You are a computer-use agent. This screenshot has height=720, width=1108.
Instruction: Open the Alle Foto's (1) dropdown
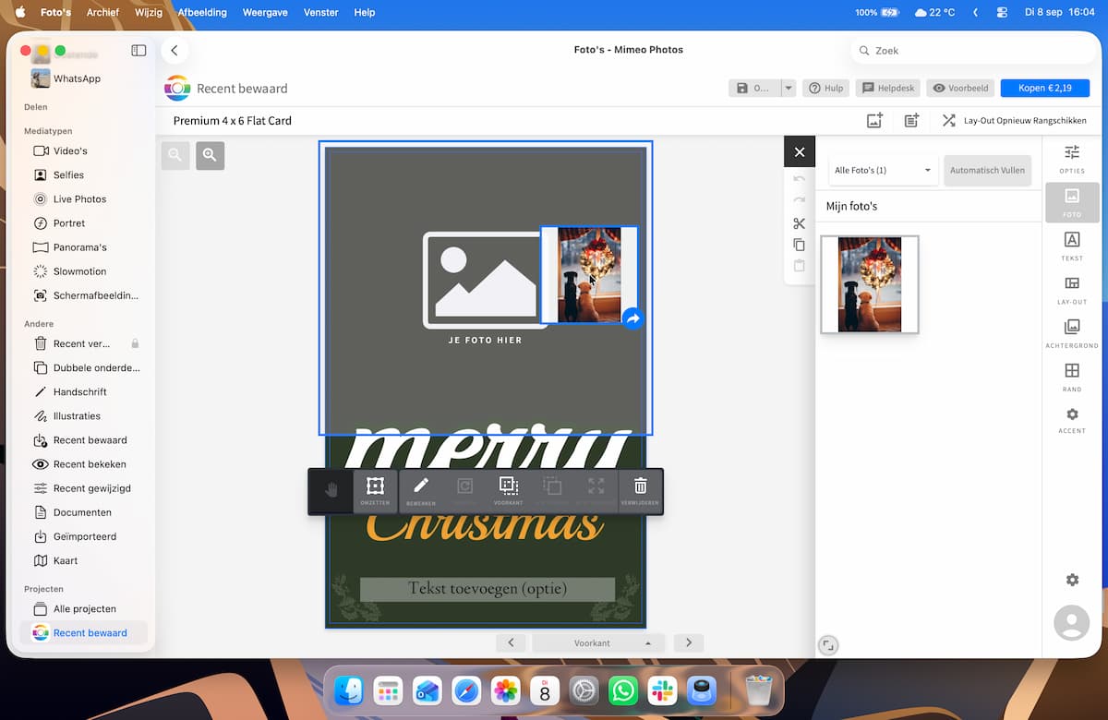[884, 170]
